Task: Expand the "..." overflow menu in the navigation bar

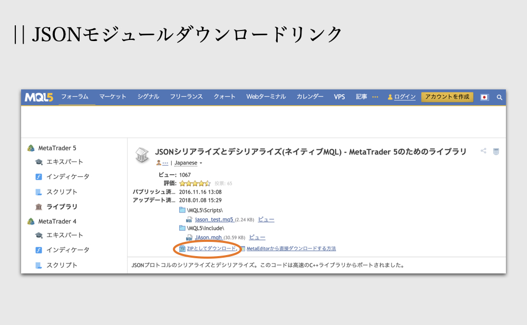Action: [x=375, y=97]
